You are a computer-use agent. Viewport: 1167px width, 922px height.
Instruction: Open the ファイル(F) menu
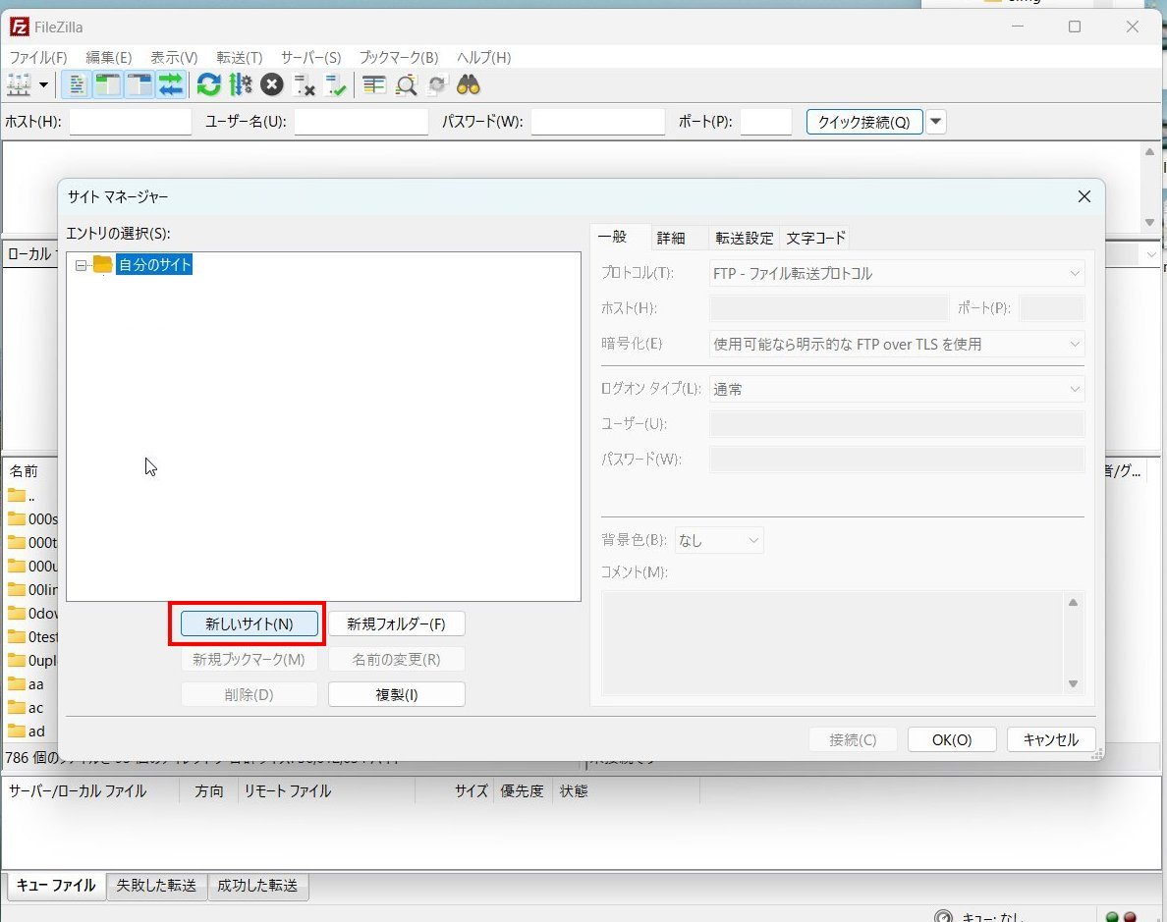pyautogui.click(x=38, y=57)
